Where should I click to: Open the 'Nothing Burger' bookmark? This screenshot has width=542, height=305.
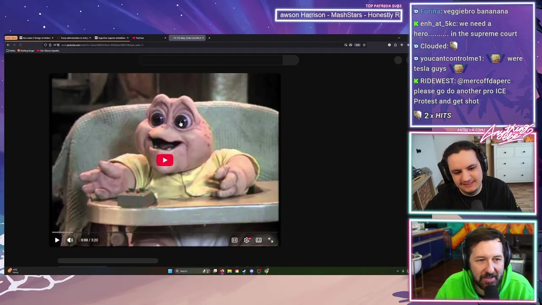click(x=26, y=50)
